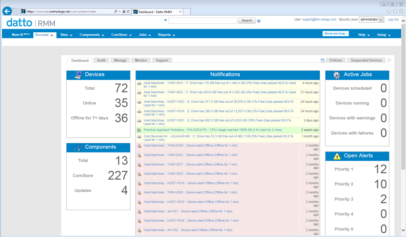Open the Help menu
Screen dimensions: 406x237
pos(364,35)
